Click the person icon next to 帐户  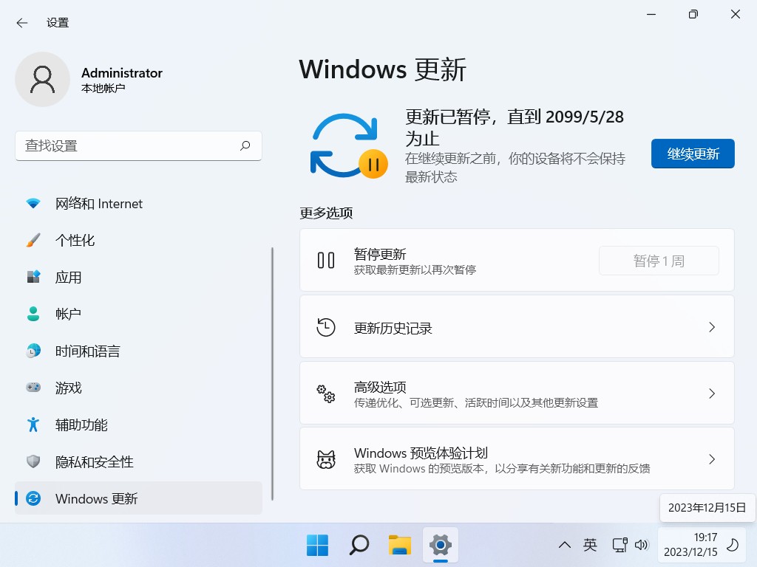click(x=33, y=314)
